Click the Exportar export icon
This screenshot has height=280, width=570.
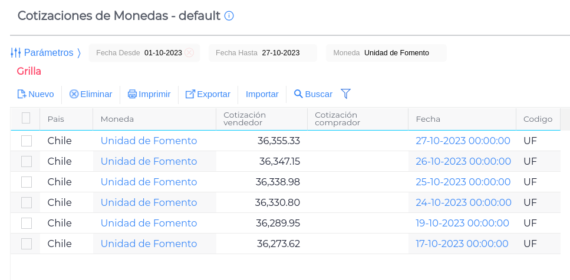pos(190,94)
